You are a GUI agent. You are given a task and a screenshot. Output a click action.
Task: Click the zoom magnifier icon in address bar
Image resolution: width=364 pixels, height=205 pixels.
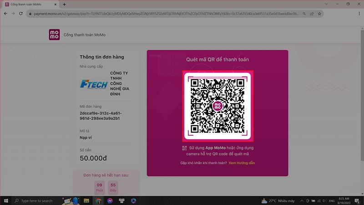click(304, 14)
